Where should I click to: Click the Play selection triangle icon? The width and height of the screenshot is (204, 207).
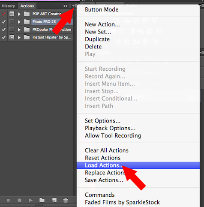[x=30, y=200]
